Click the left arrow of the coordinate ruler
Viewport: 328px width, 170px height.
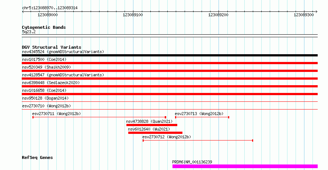point(23,12)
